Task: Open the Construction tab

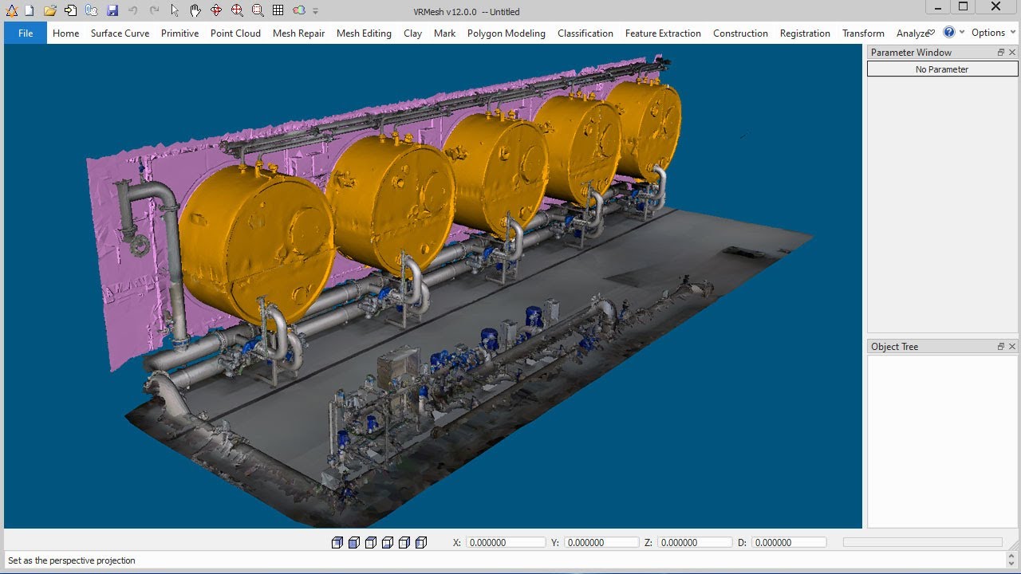Action: [x=740, y=33]
